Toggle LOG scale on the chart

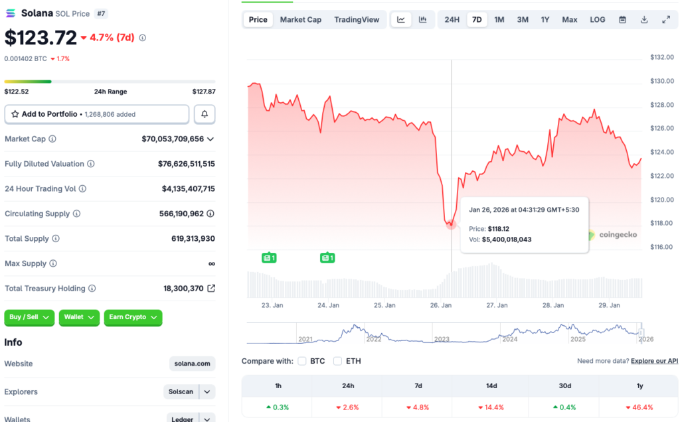click(x=597, y=19)
